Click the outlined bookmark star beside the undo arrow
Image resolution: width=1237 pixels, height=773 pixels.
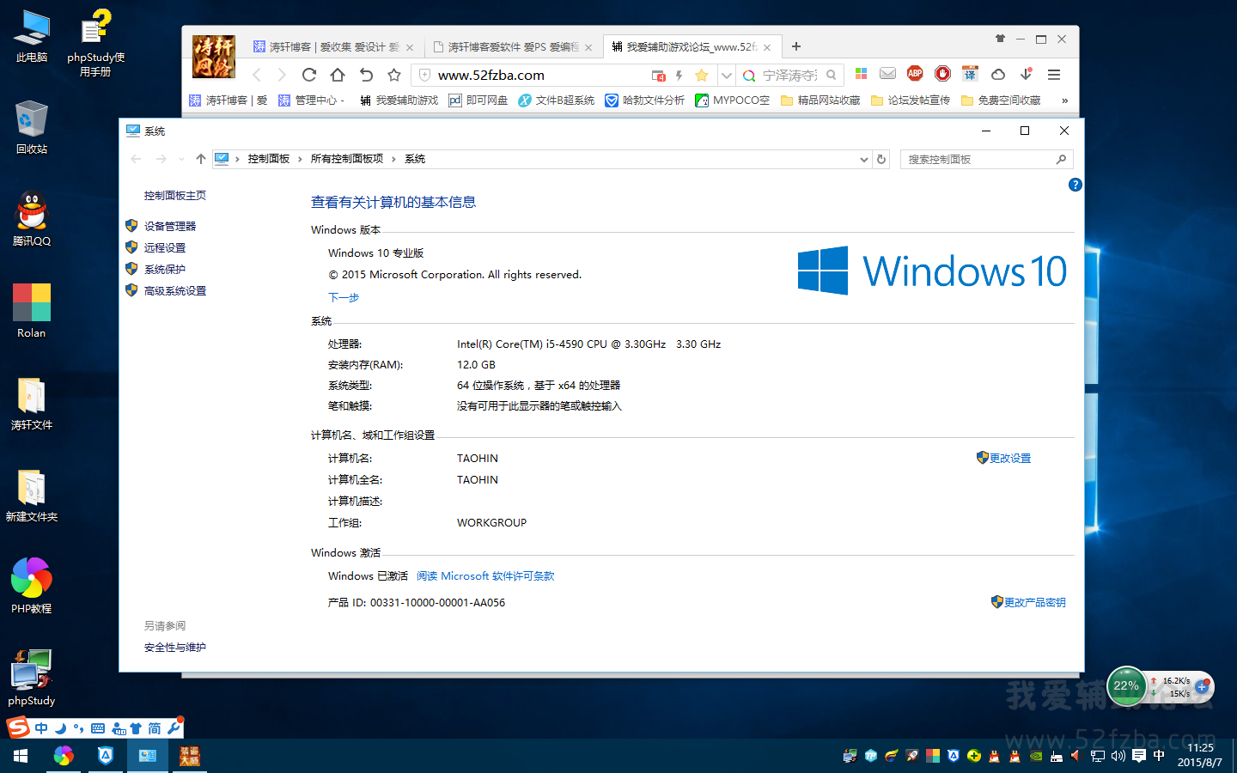pos(394,75)
